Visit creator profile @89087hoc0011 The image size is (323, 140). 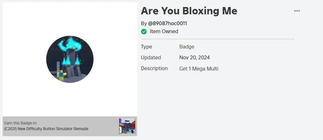pos(167,23)
